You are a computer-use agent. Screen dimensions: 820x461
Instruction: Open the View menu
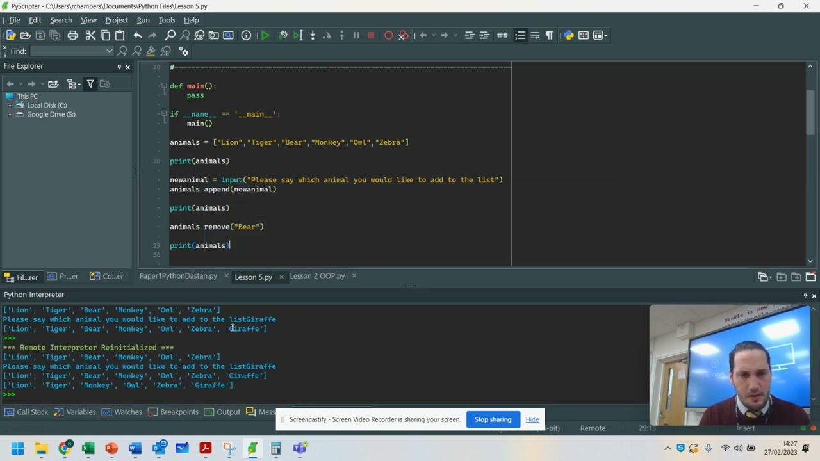pyautogui.click(x=88, y=20)
